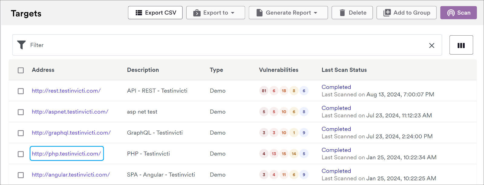Check the php.testinvicti.com row checkbox

coord(21,154)
